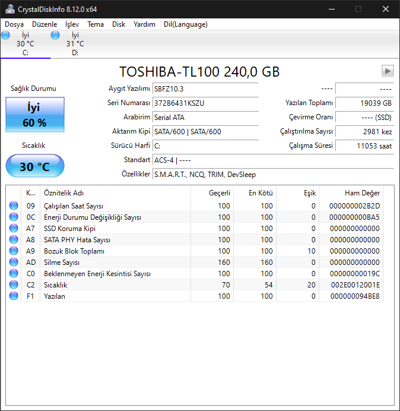Click raw value 000000000BA5
Screen dimensions: 400x411
tap(354, 217)
